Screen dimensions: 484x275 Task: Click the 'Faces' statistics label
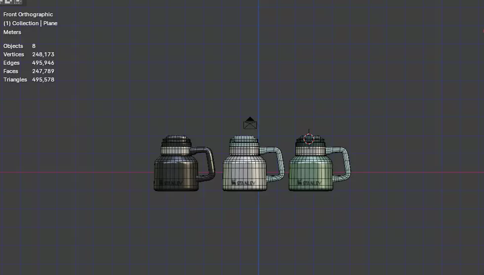11,71
